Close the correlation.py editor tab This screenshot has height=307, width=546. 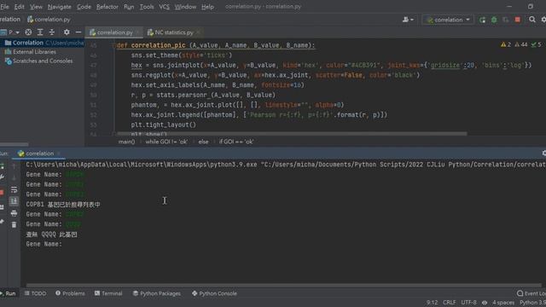pos(137,32)
